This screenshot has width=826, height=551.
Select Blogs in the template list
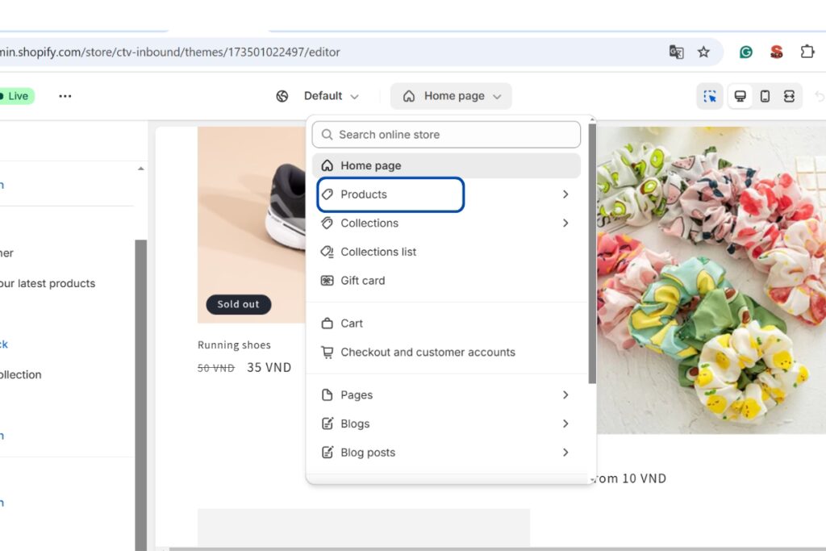446,424
